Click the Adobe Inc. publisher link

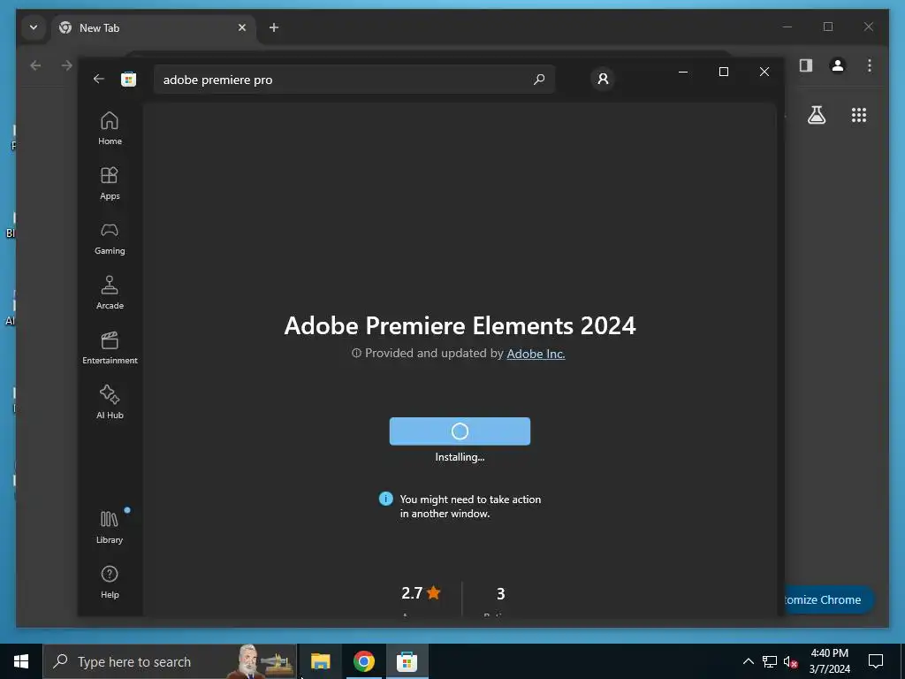tap(536, 354)
